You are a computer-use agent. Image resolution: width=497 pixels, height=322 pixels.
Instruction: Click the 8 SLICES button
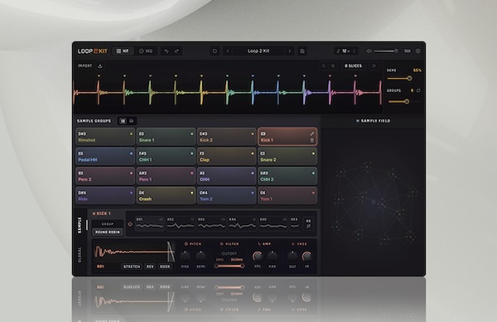(x=353, y=66)
